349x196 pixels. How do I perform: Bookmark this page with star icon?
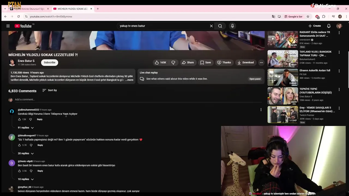(x=308, y=17)
